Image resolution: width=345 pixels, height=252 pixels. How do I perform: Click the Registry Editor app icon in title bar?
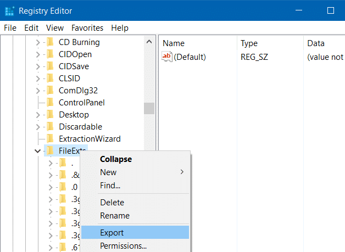(9, 11)
